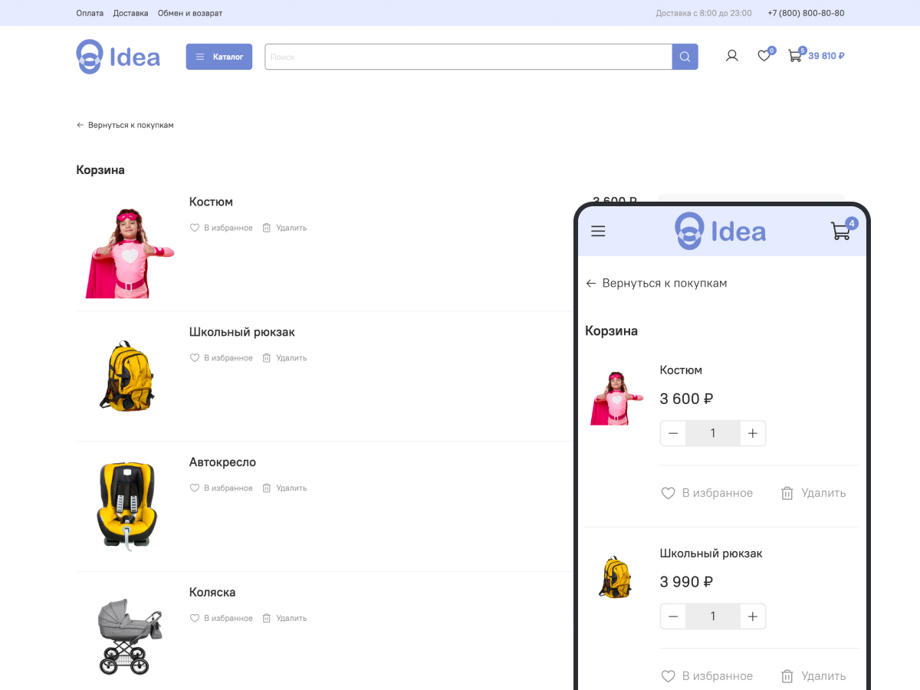Viewport: 920px width, 690px height.
Task: Open the Доставка link
Action: [x=130, y=13]
